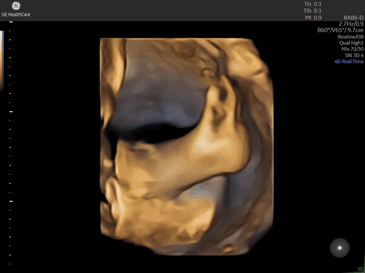
Task: Click the B60°/V65°/ 9.7cm setting
Action: [x=340, y=30]
